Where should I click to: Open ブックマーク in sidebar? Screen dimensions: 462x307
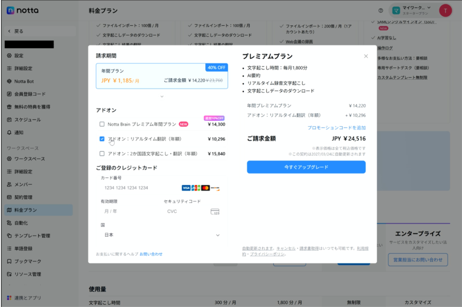[27, 261]
